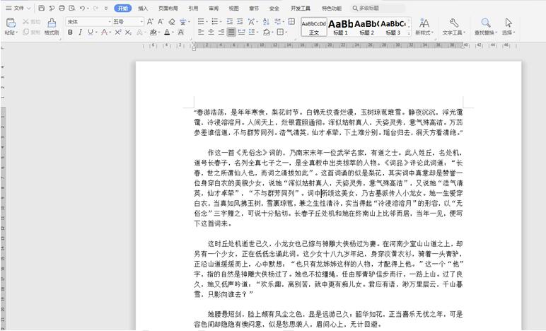Image resolution: width=546 pixels, height=331 pixels.
Task: Click the search box with 多级标题
Action: [378, 8]
